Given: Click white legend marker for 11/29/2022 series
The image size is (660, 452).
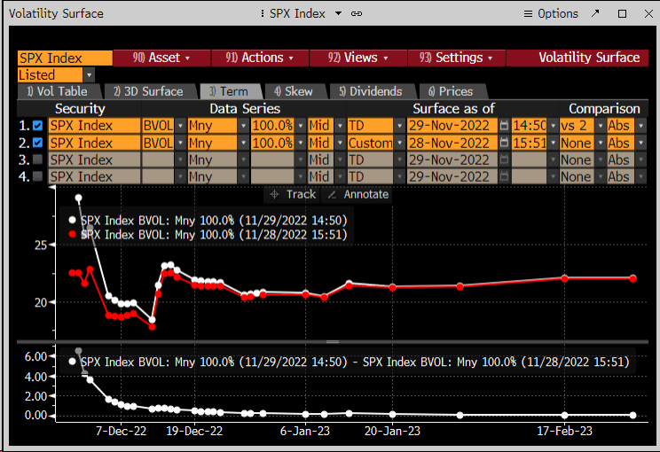Looking at the screenshot, I should coord(72,220).
